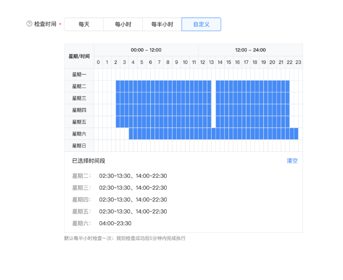Select the 每天 tab
The image size is (343, 280).
pos(84,24)
